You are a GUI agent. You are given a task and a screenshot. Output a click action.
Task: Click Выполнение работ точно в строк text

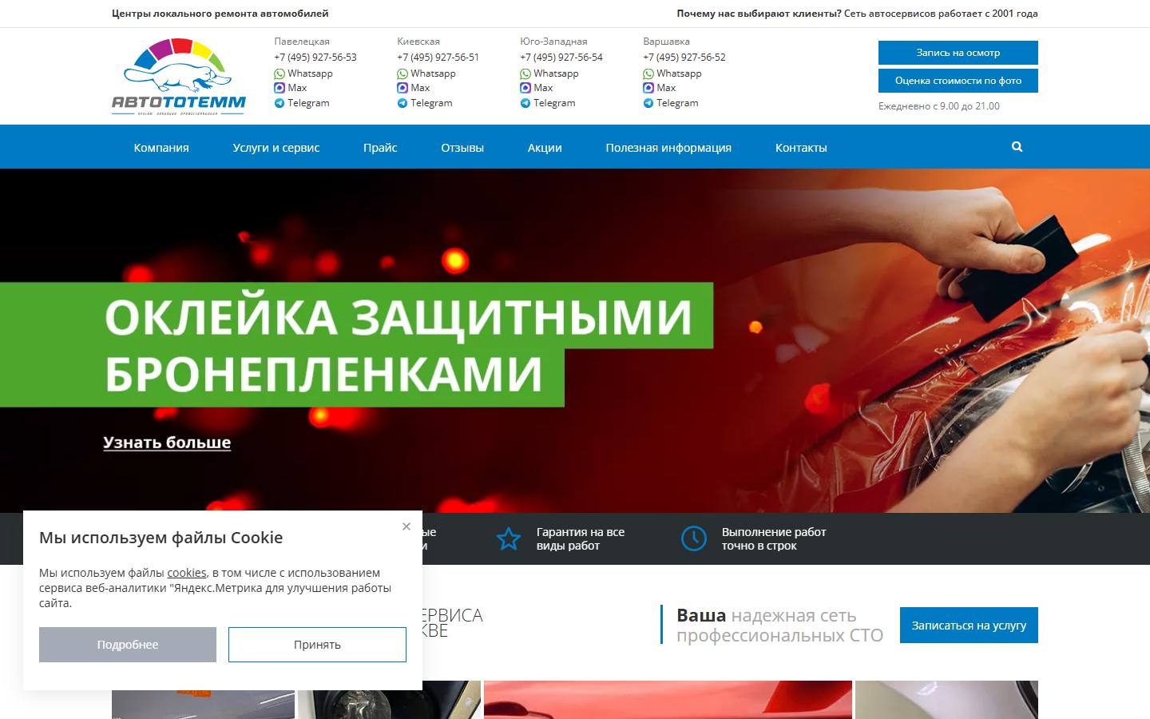point(774,538)
